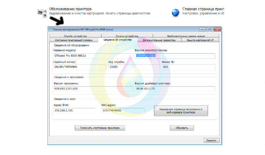Open "Главная страница" printer link
The height and width of the screenshot is (155, 265).
(x=203, y=9)
